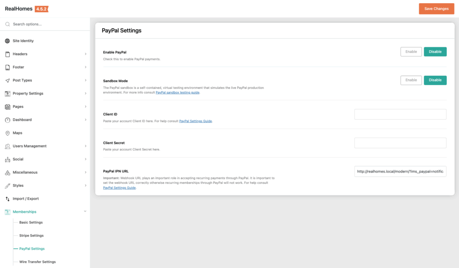Open the PayPal sandbox testing guide link
The height and width of the screenshot is (268, 459).
pyautogui.click(x=178, y=92)
